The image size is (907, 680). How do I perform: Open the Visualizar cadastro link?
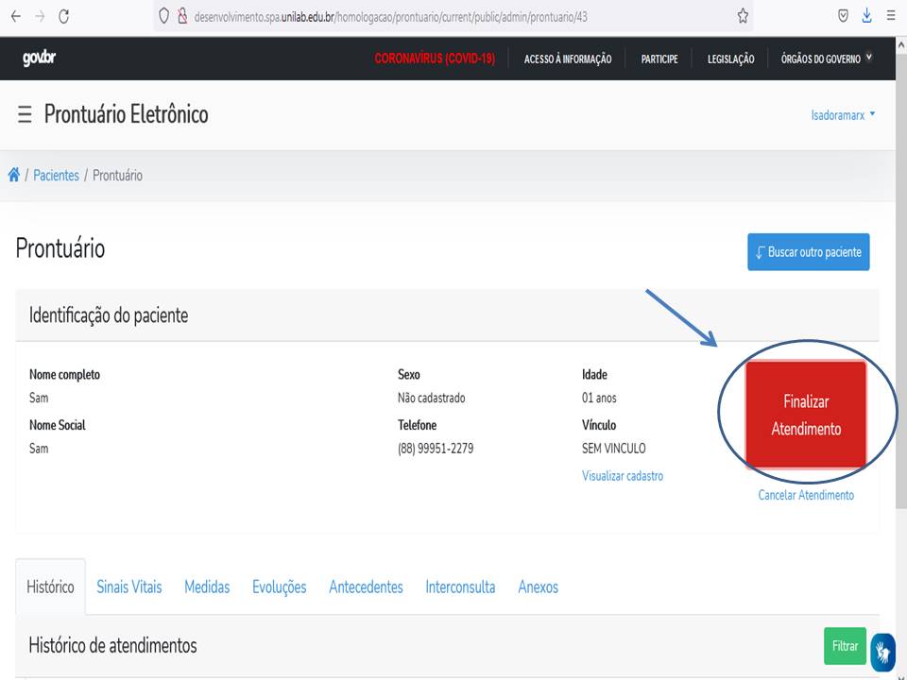pos(622,476)
